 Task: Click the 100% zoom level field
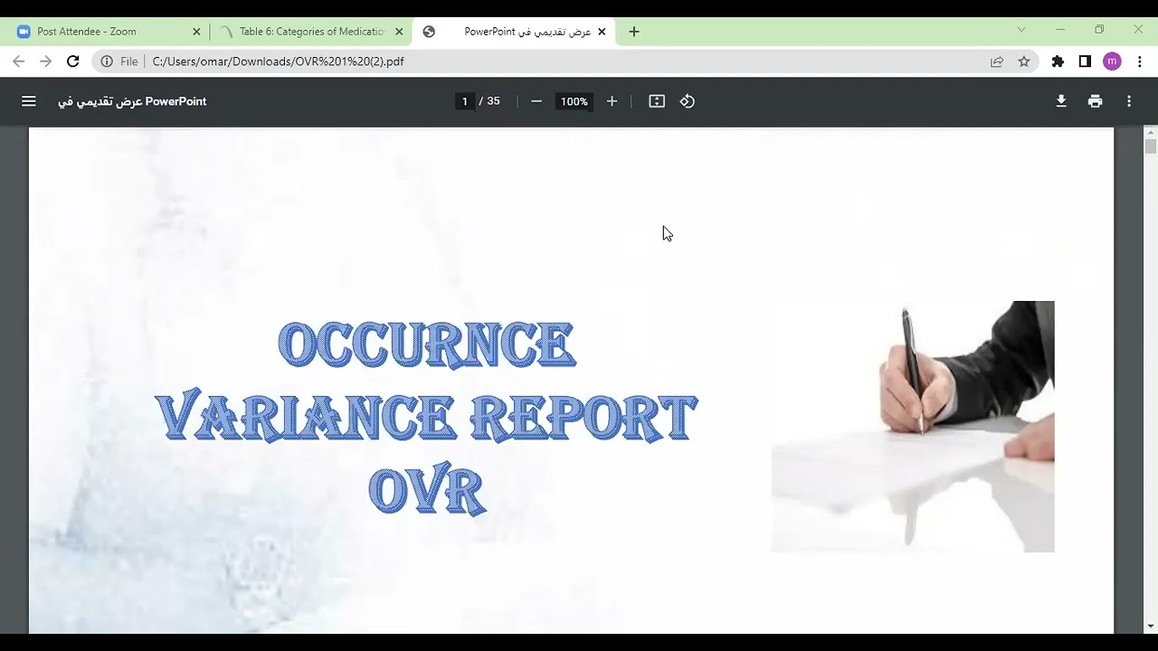(574, 101)
